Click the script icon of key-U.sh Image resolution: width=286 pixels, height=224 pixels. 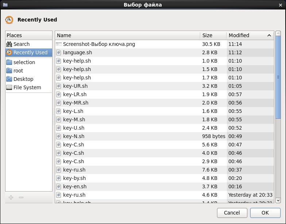(x=58, y=128)
